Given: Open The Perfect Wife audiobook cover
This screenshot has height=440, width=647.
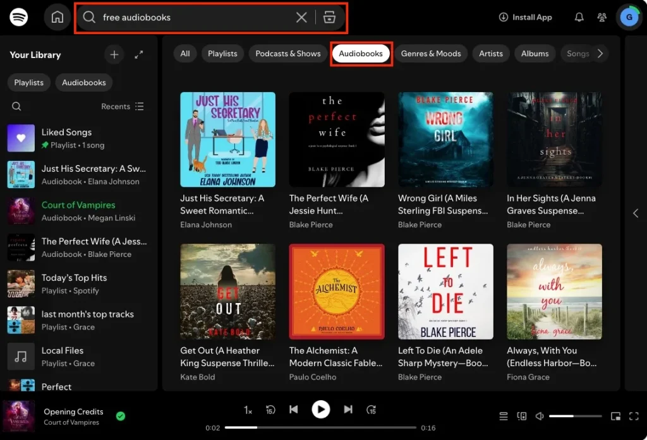Looking at the screenshot, I should pyautogui.click(x=337, y=140).
